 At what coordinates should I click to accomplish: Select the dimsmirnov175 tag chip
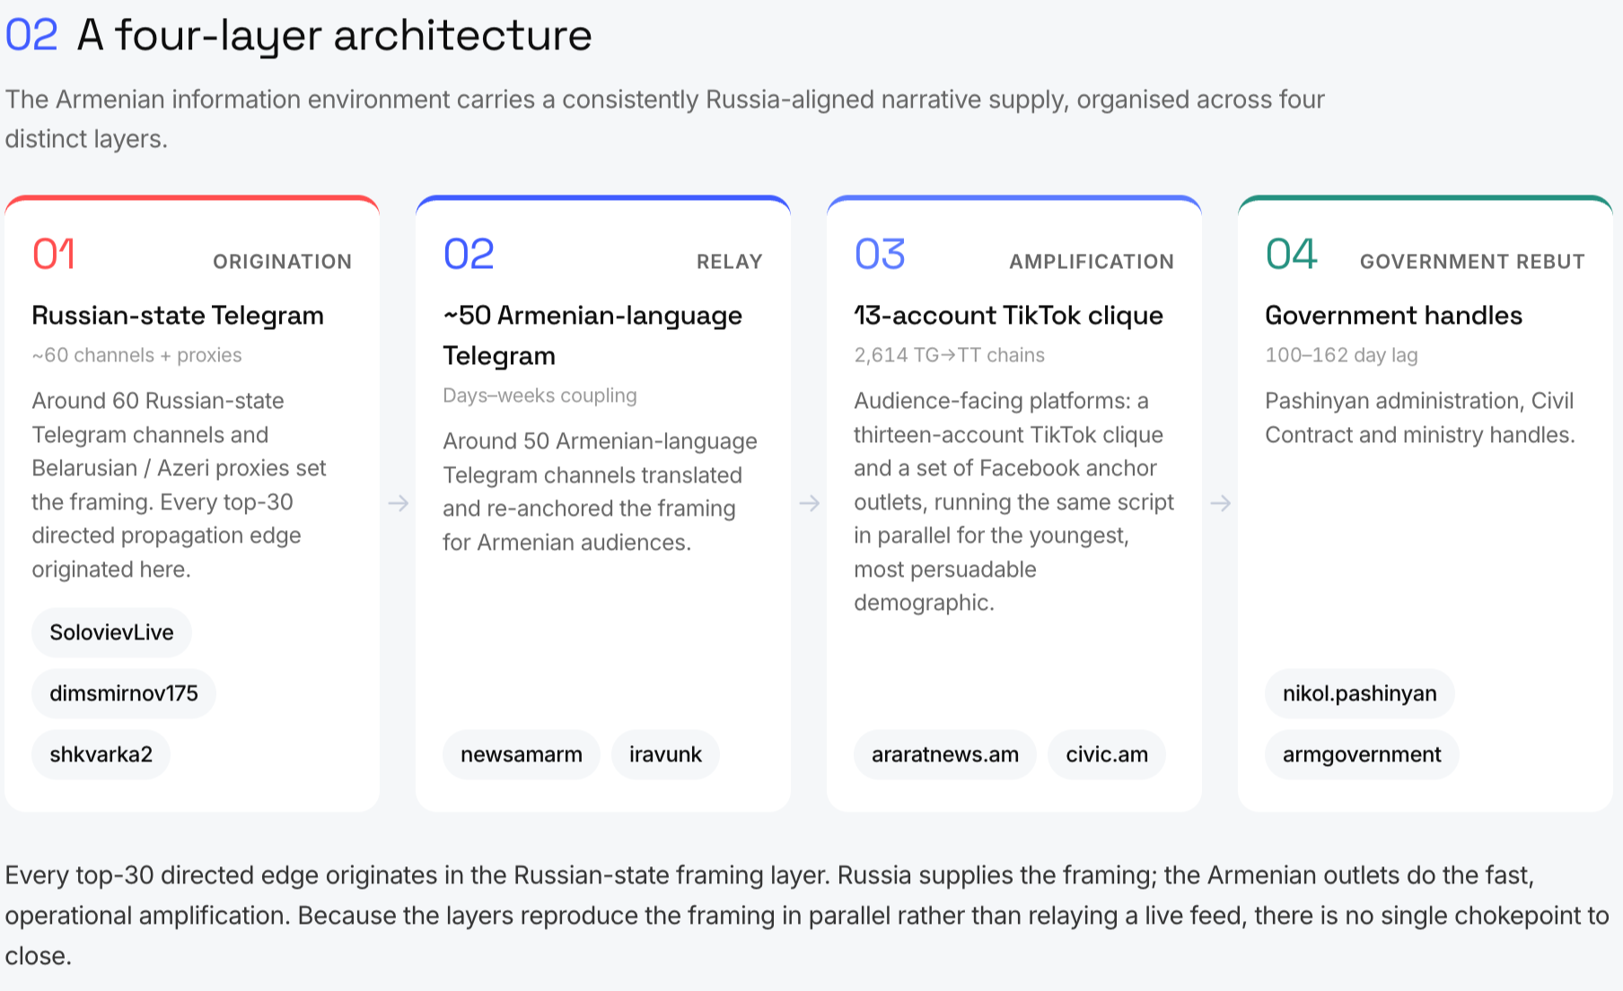tap(124, 693)
